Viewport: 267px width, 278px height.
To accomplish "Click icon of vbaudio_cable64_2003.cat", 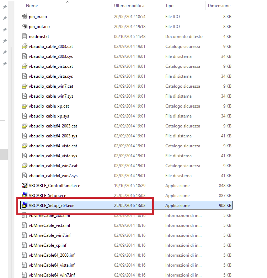I will coord(25,126).
